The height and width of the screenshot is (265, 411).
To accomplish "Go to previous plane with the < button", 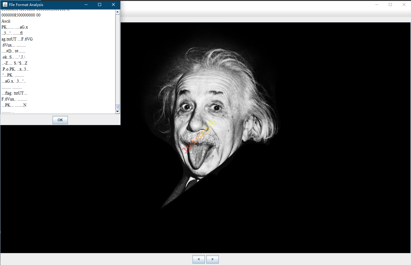I will pos(199,259).
